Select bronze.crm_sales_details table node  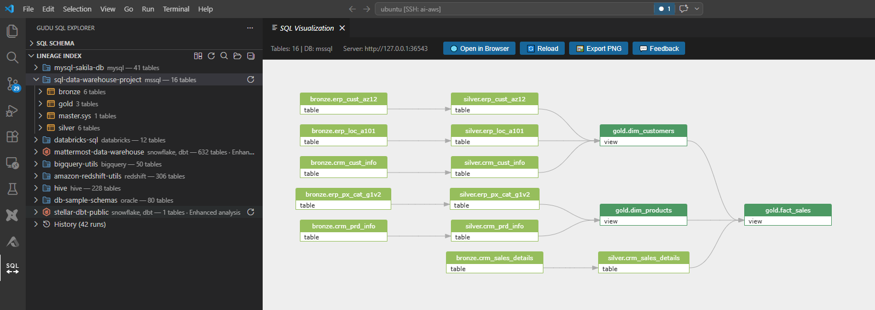click(495, 262)
